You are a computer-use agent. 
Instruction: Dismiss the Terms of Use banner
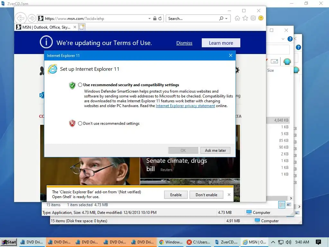click(x=184, y=43)
